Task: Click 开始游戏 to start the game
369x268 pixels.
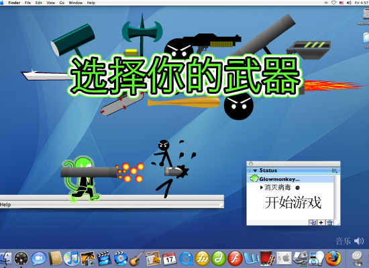Action: point(293,202)
